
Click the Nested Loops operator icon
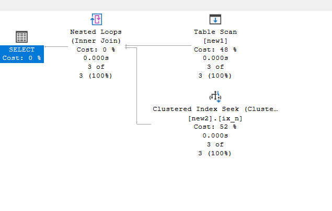[96, 19]
